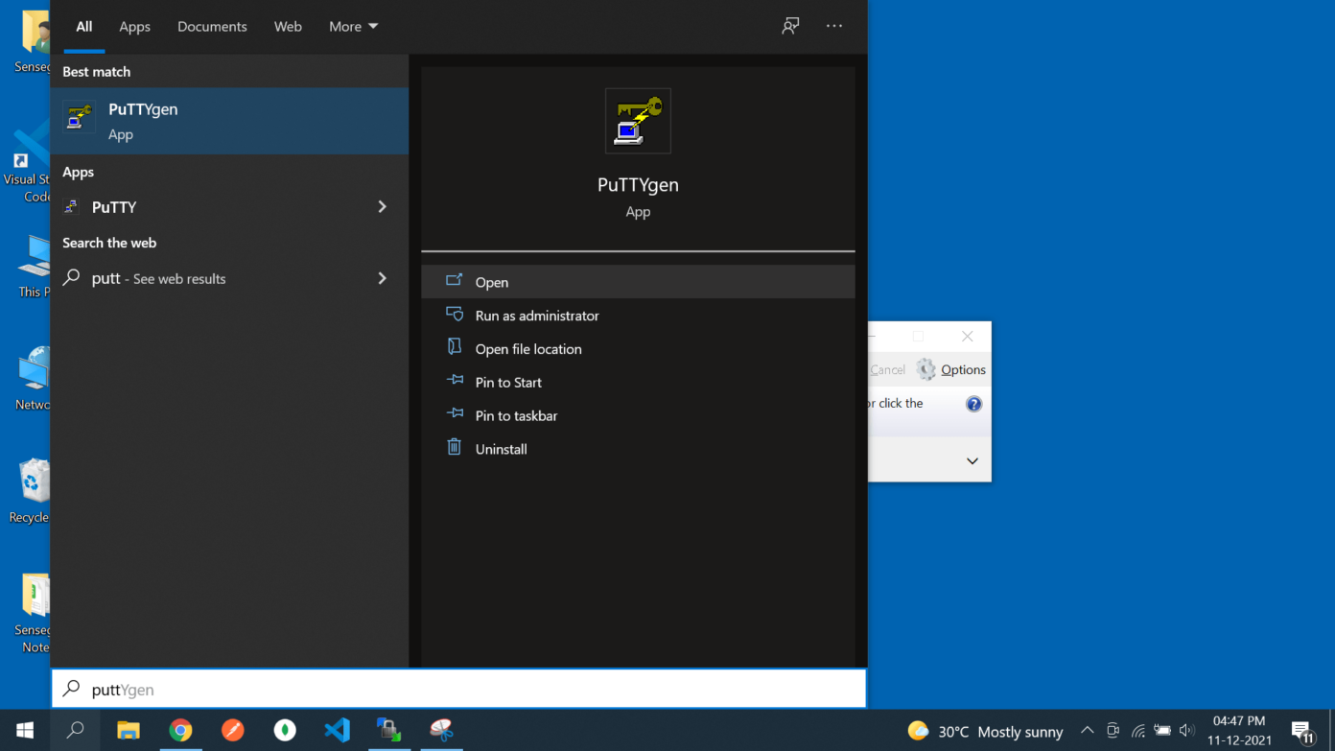1335x751 pixels.
Task: Open the More search filters dropdown
Action: tap(352, 26)
